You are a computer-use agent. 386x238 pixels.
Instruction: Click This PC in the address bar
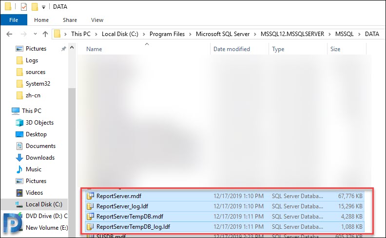coord(81,34)
